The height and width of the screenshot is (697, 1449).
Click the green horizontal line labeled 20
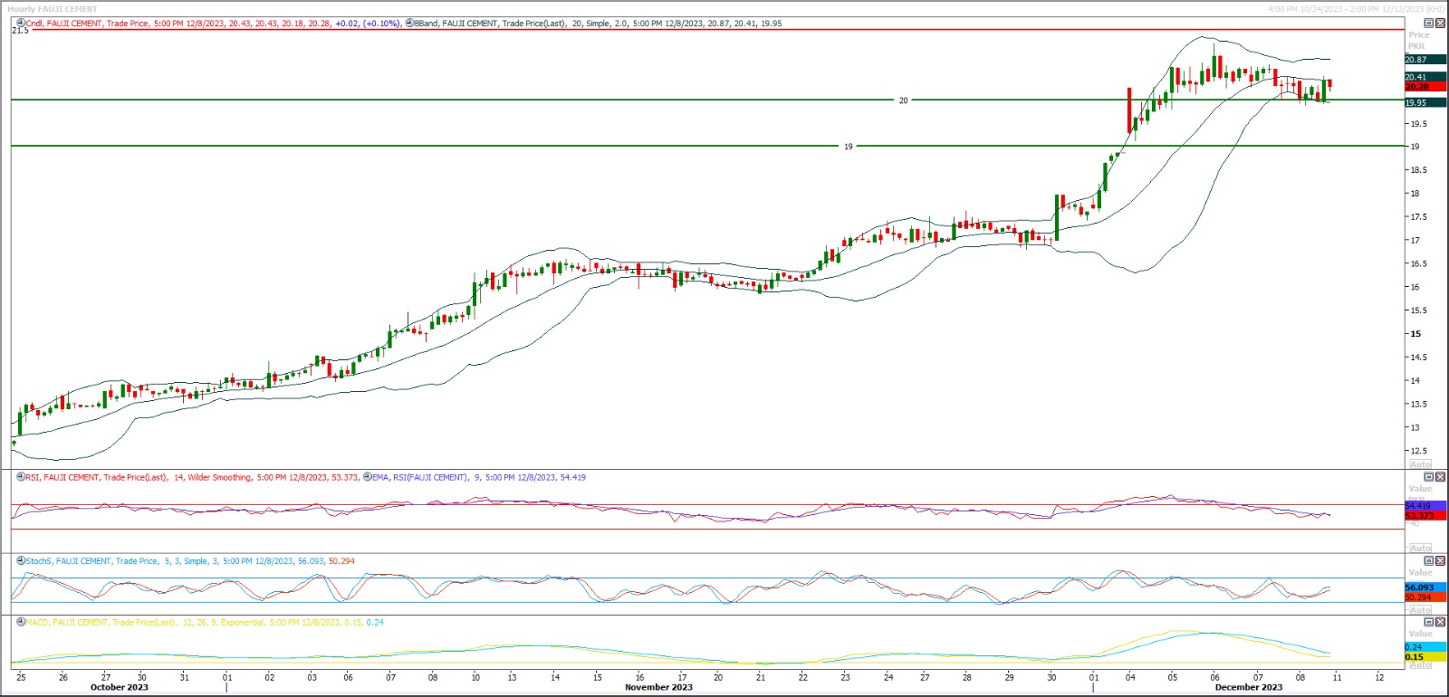tap(453, 100)
